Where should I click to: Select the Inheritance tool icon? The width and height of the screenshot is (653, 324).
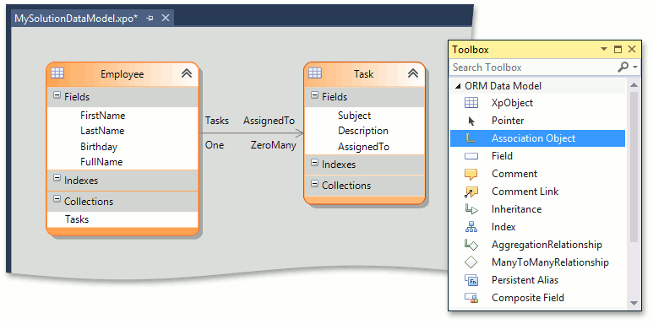(x=471, y=209)
